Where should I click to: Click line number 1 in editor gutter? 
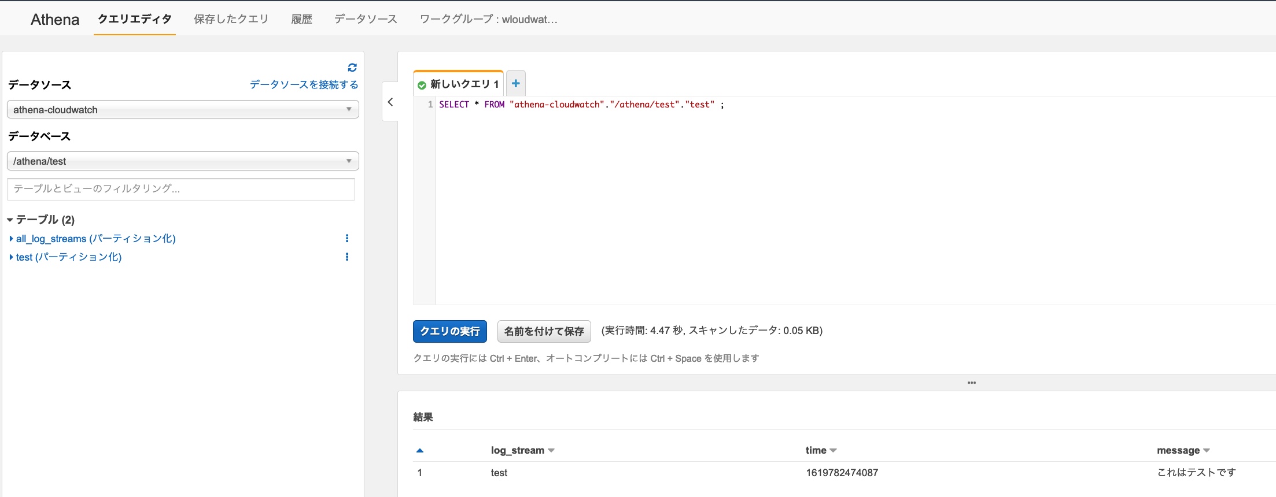tap(430, 105)
